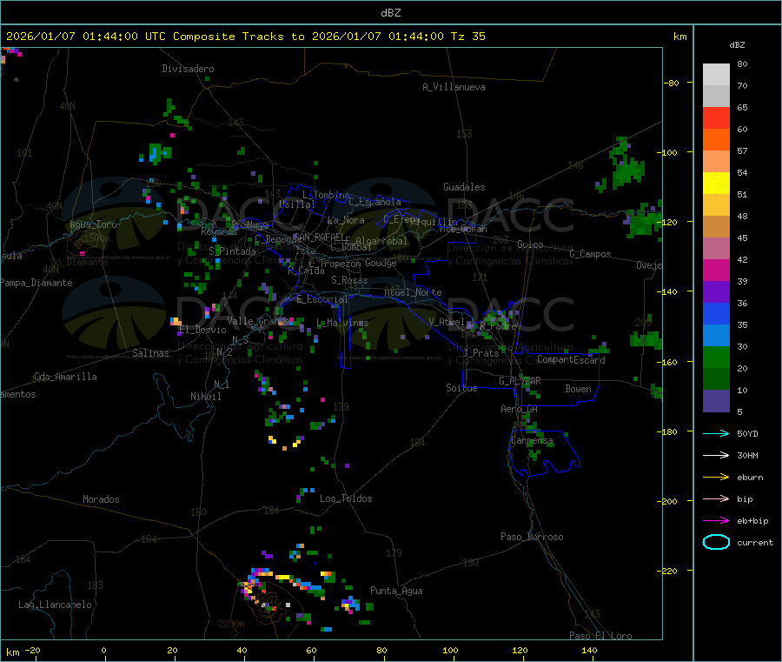782x662 pixels.
Task: Click the 'Nihuil' map label
Action: click(x=205, y=397)
